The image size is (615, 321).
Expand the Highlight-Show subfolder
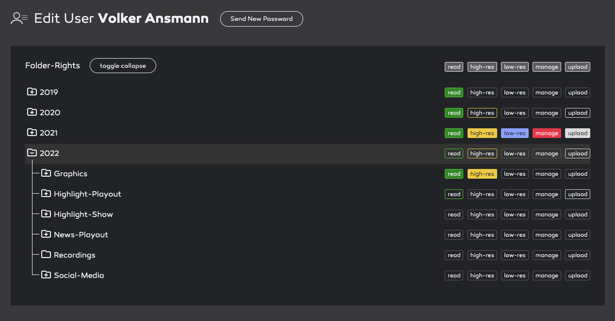coord(46,214)
